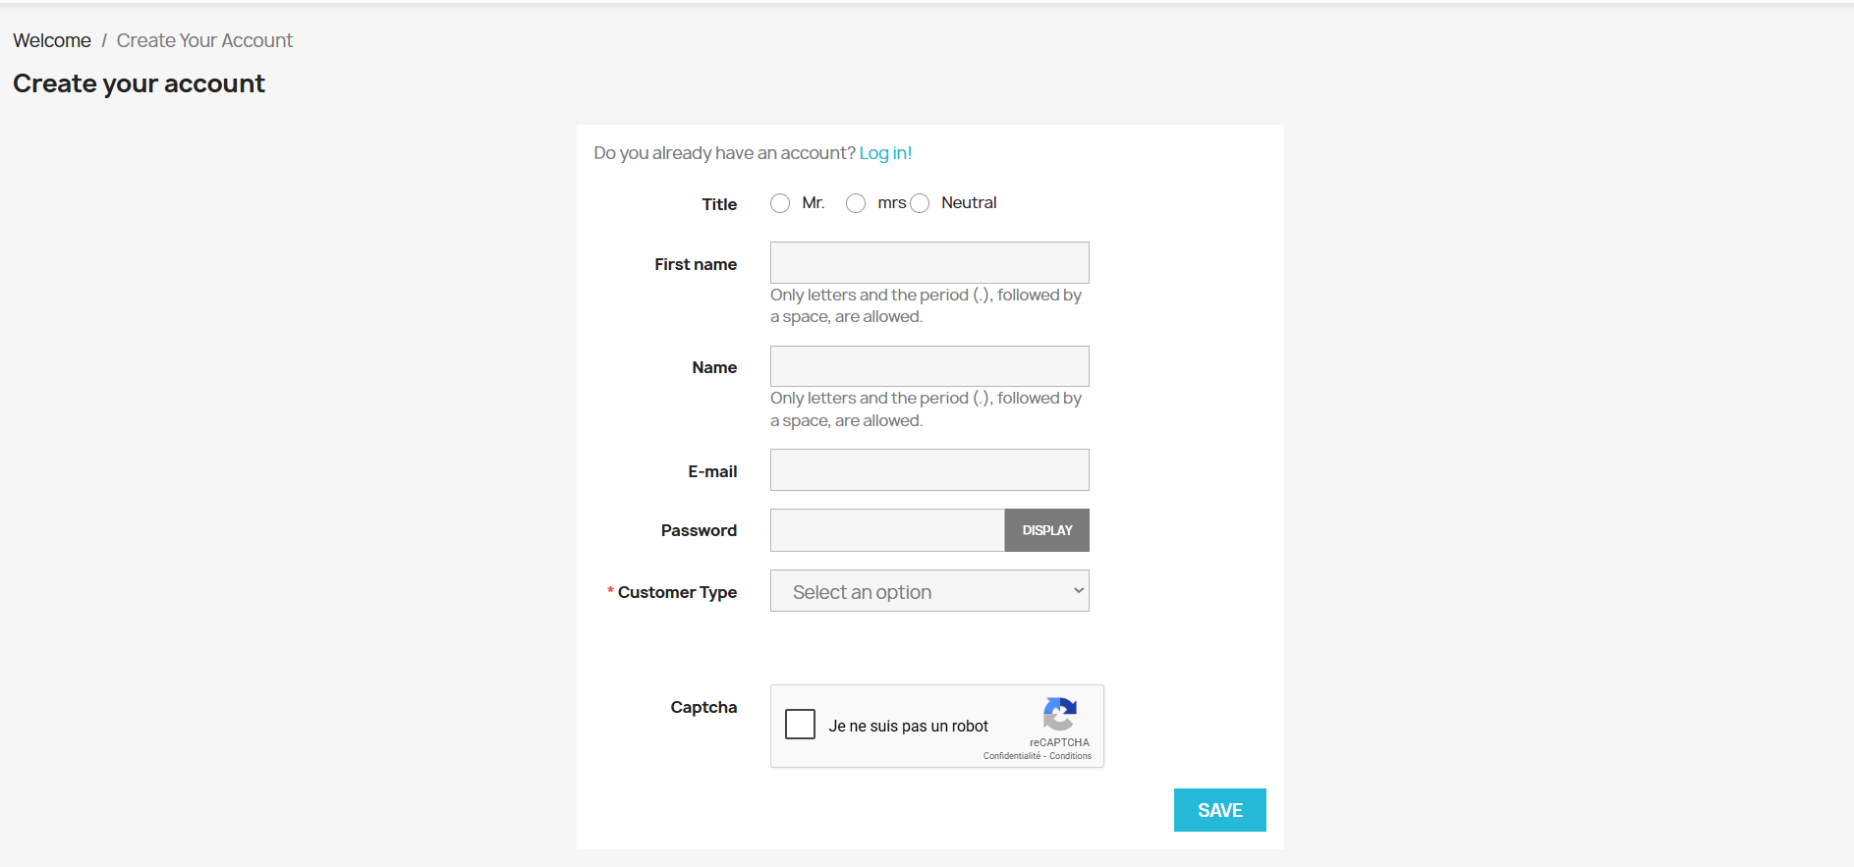Check the 'Je ne suis pas un robot' box

(801, 725)
